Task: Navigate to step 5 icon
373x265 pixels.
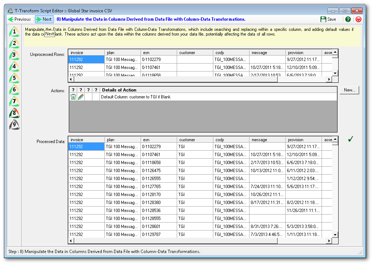Action: 14,78
